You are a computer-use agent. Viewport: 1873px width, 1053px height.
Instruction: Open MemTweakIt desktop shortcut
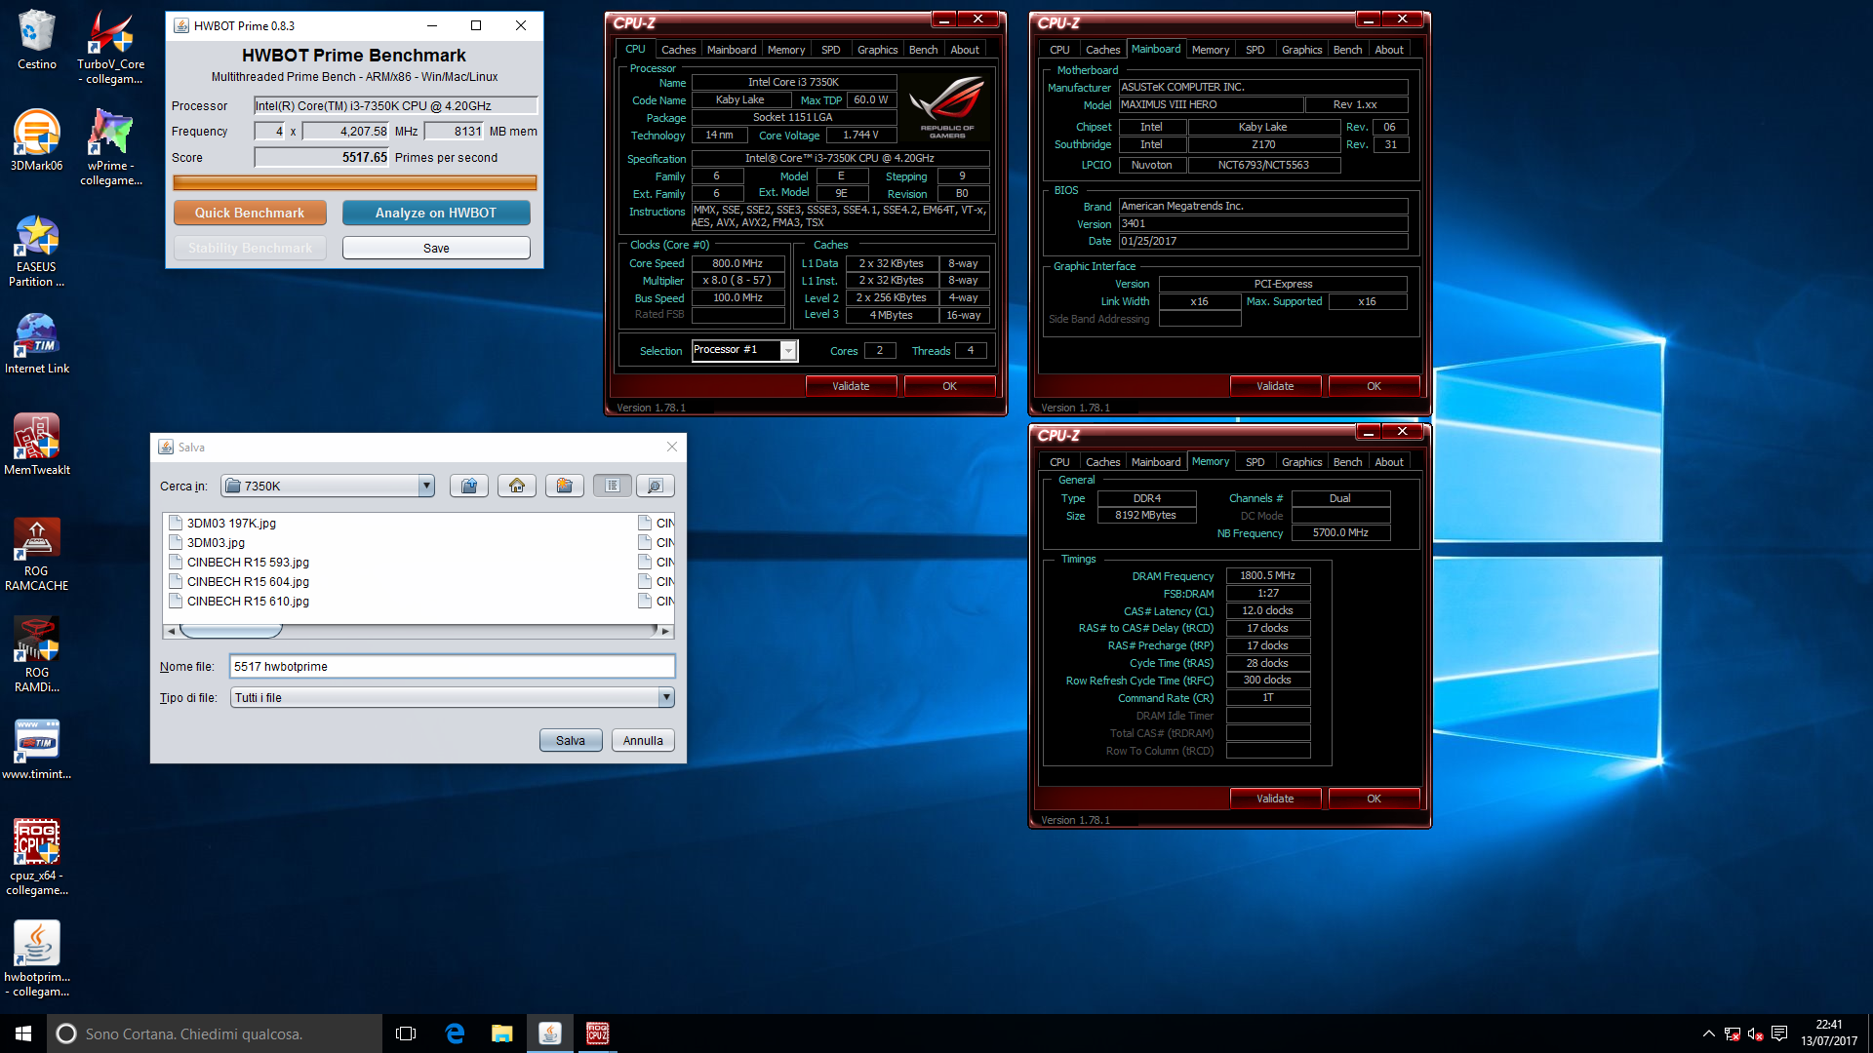coord(37,445)
